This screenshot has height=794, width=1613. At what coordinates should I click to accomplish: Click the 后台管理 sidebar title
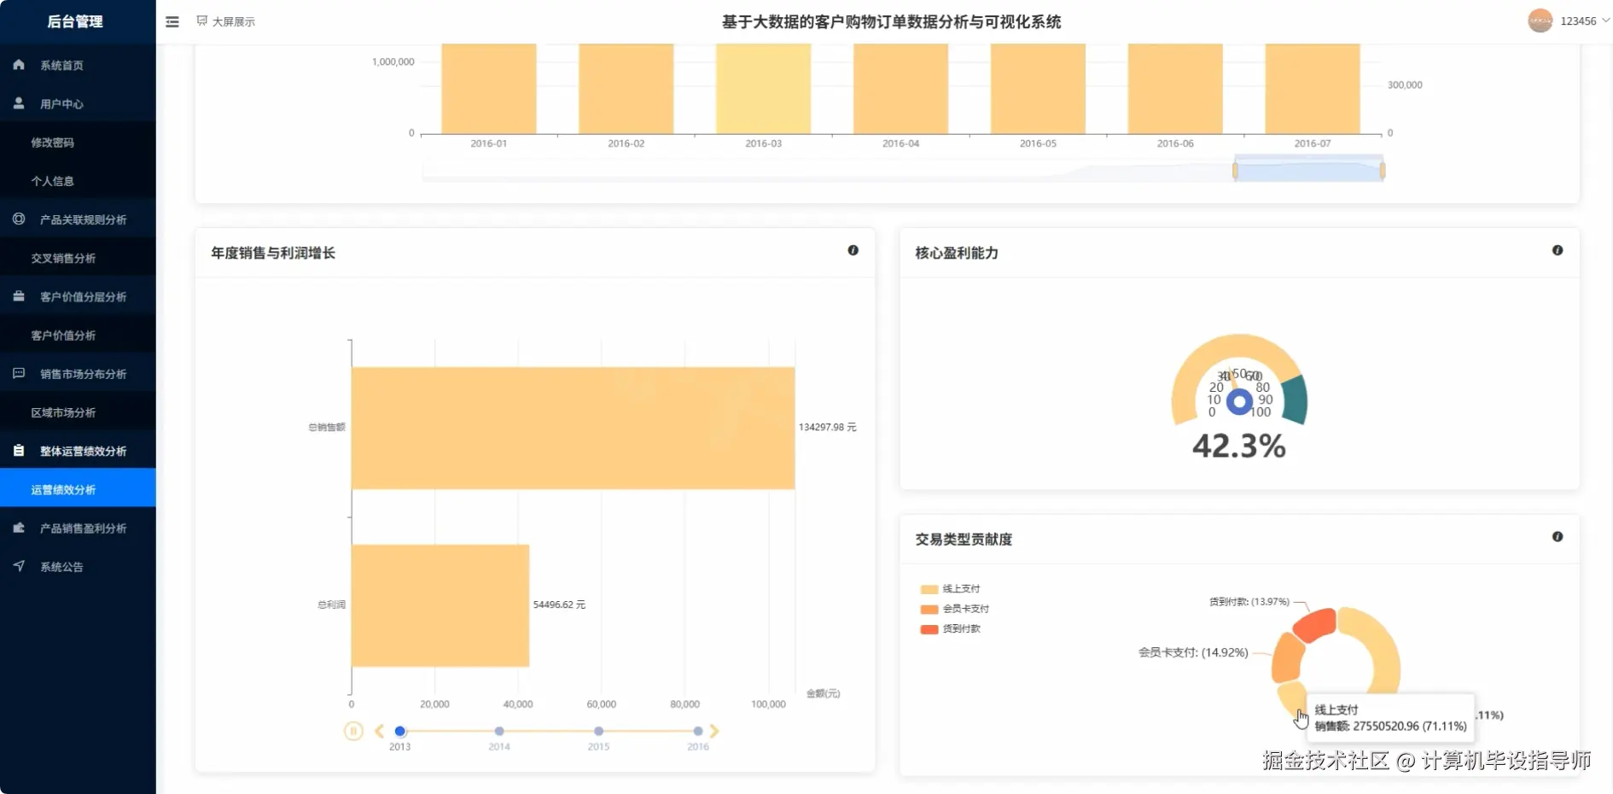point(75,21)
